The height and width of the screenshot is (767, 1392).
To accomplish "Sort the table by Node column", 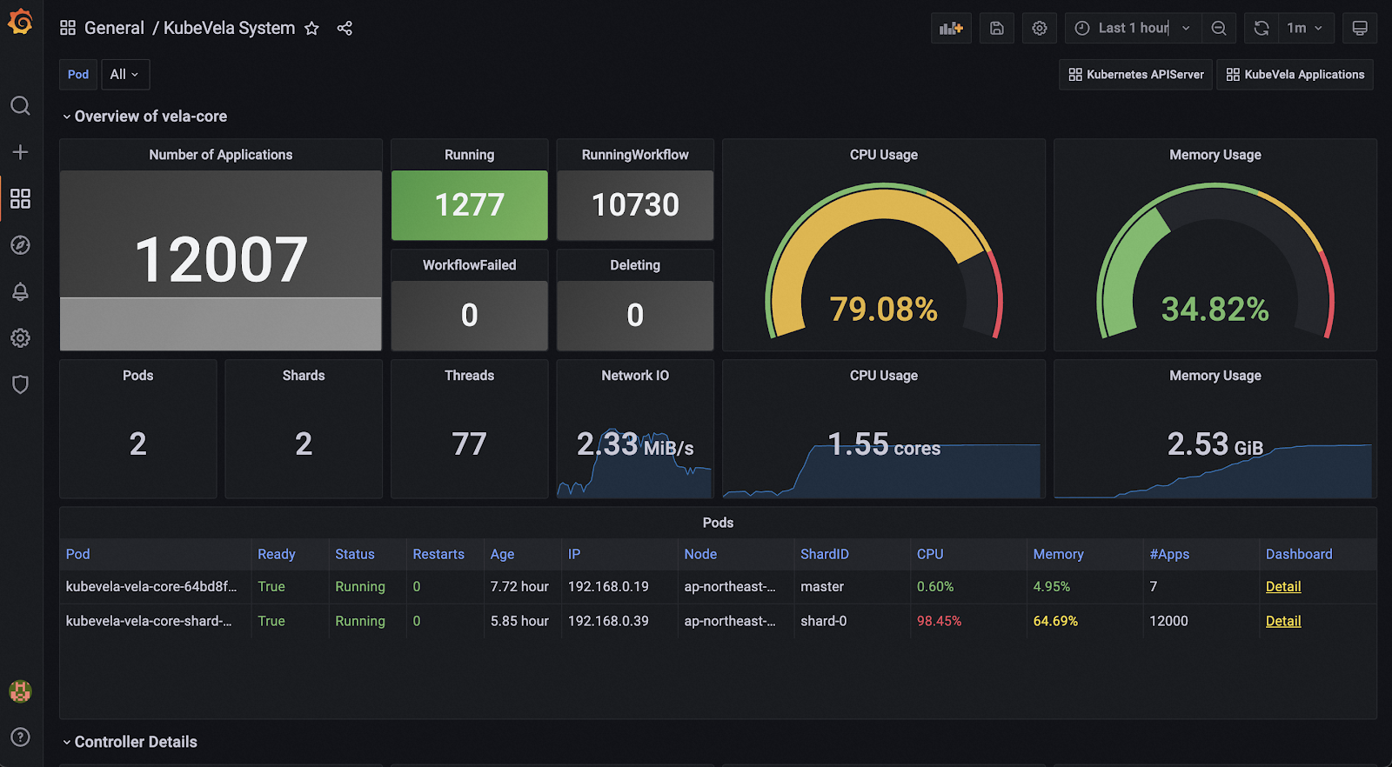I will pos(700,554).
